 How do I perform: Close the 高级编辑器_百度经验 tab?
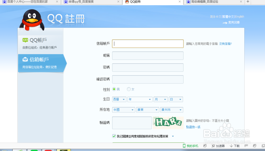click(x=241, y=2)
